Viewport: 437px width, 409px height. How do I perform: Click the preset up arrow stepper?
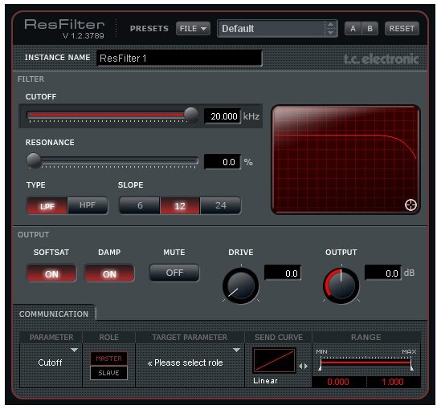point(330,25)
